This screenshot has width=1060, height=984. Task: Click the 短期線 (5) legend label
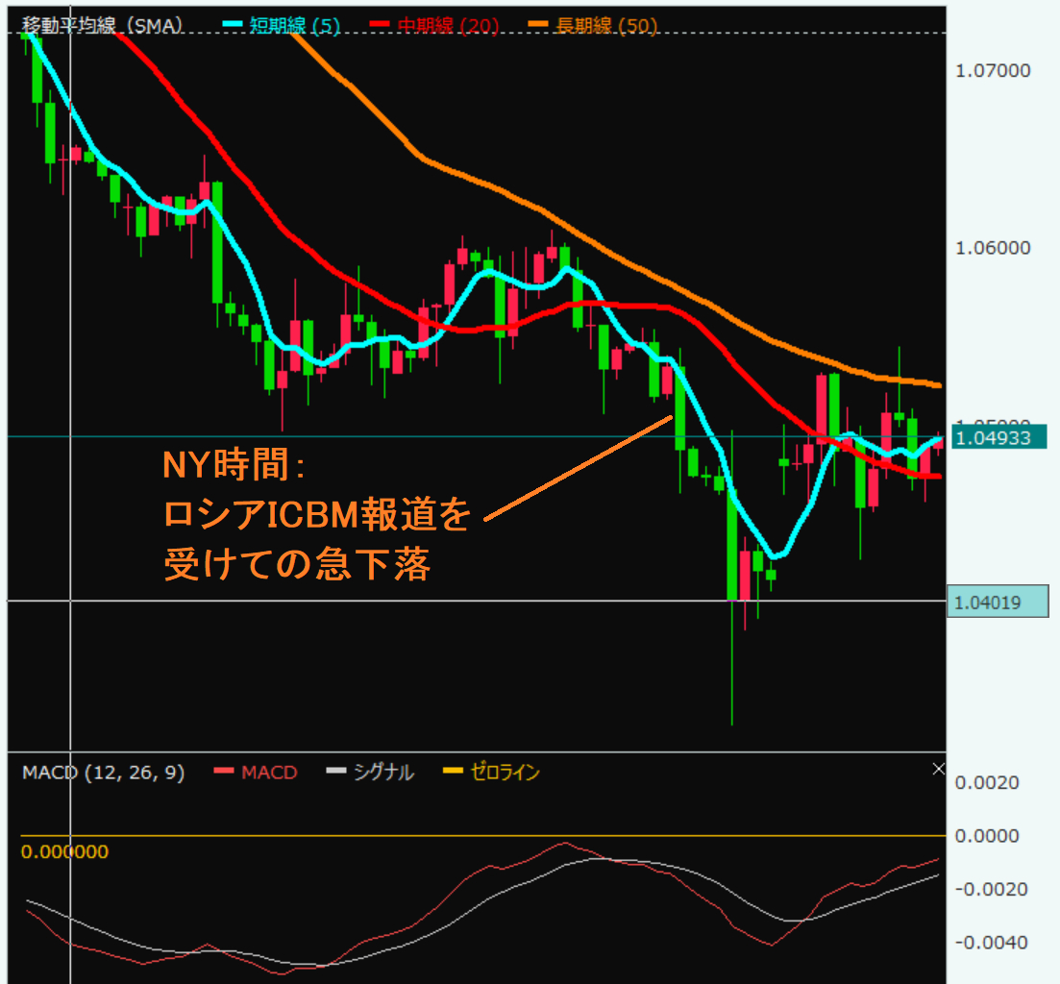tap(295, 26)
